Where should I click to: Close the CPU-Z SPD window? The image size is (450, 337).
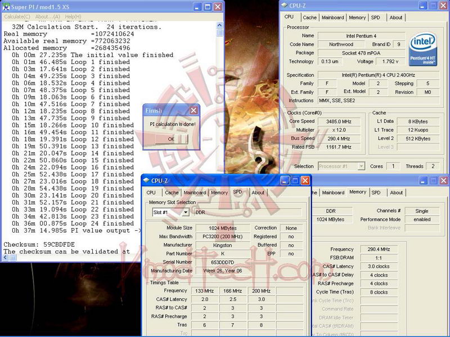[x=305, y=180]
